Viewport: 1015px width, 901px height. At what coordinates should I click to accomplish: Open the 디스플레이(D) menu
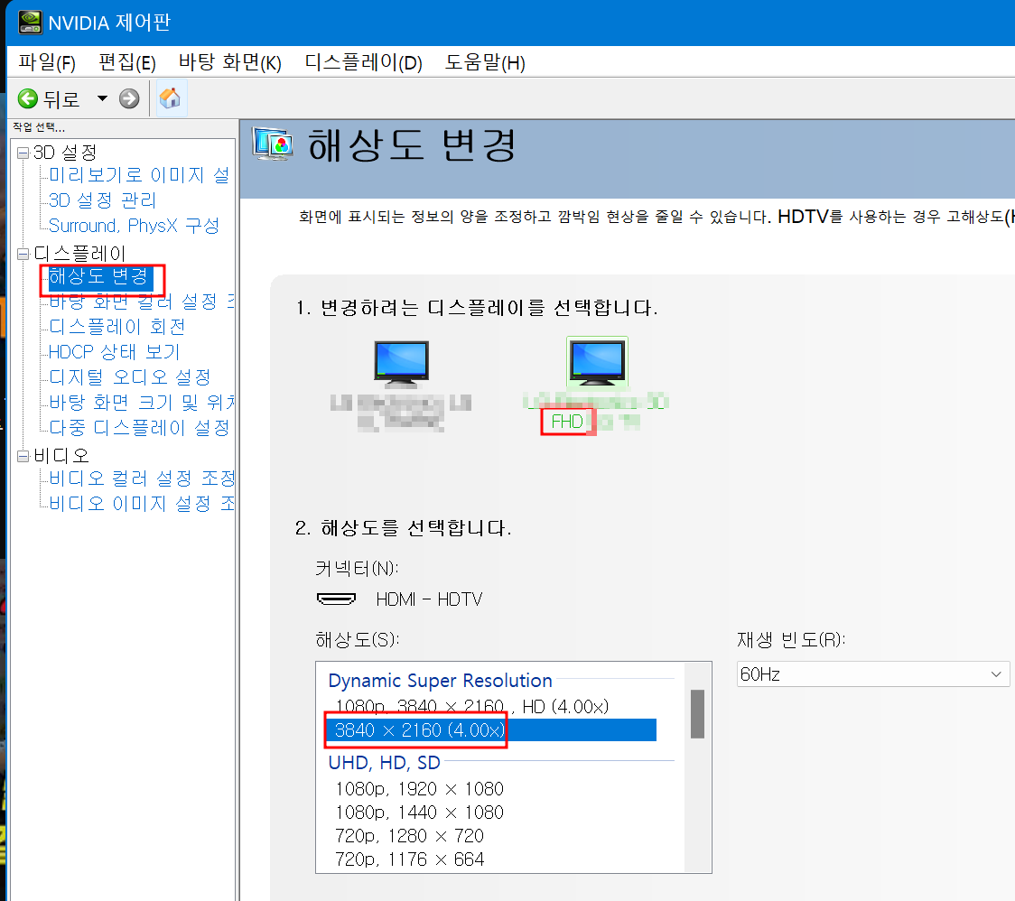click(363, 63)
